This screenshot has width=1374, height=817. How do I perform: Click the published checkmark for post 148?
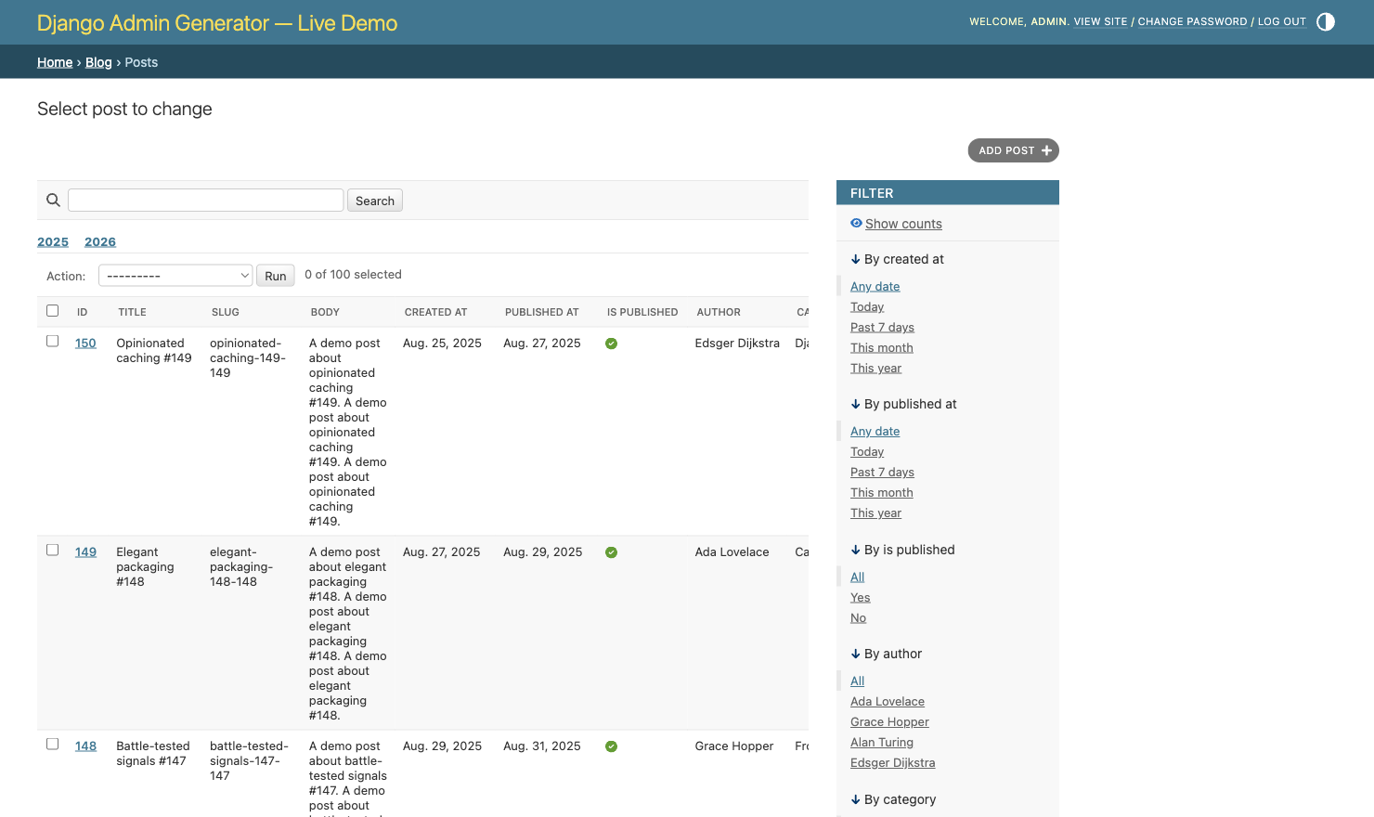pos(611,746)
